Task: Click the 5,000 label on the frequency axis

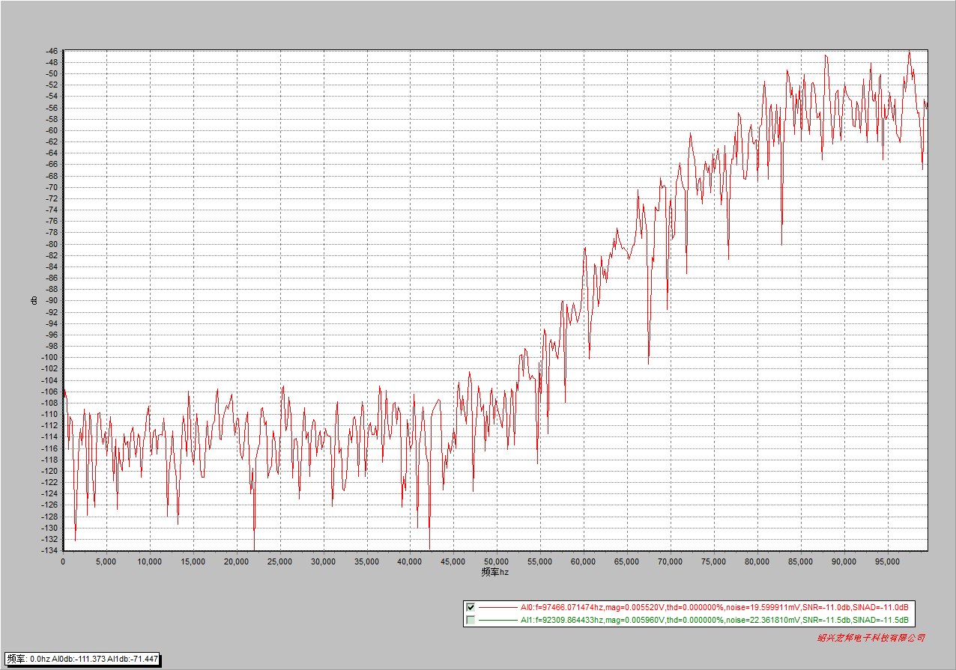Action: tap(106, 561)
